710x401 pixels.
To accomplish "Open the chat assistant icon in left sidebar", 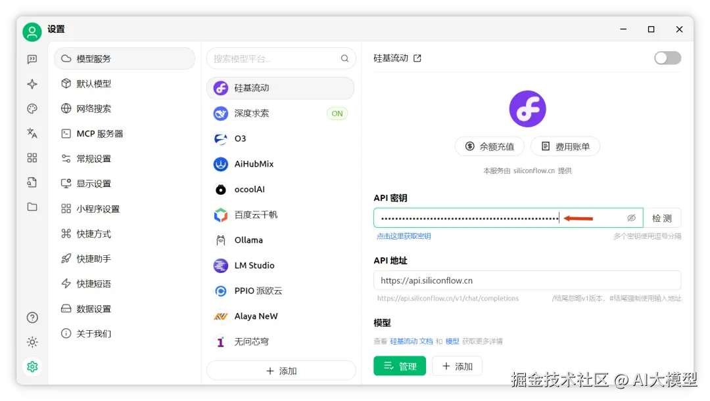I will pyautogui.click(x=32, y=59).
